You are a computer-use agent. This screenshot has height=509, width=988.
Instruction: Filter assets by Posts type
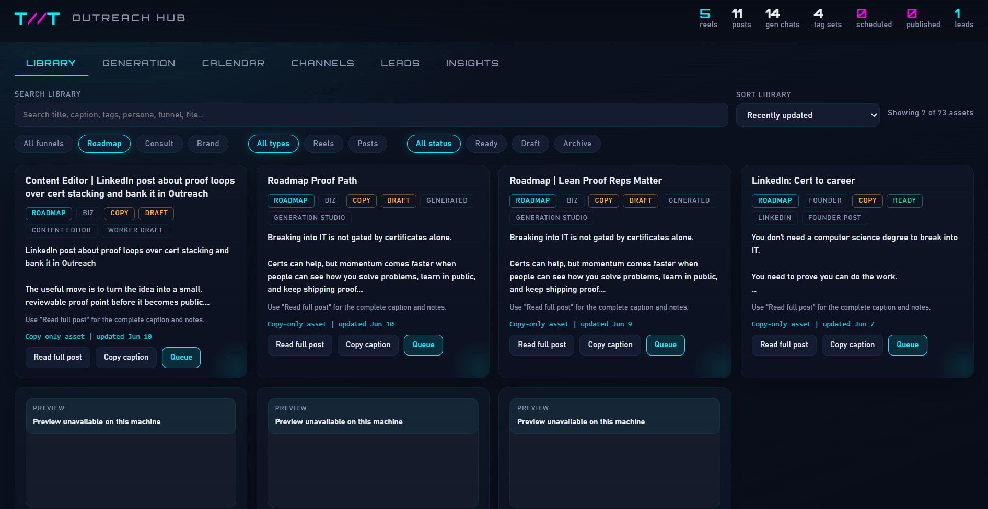click(368, 144)
